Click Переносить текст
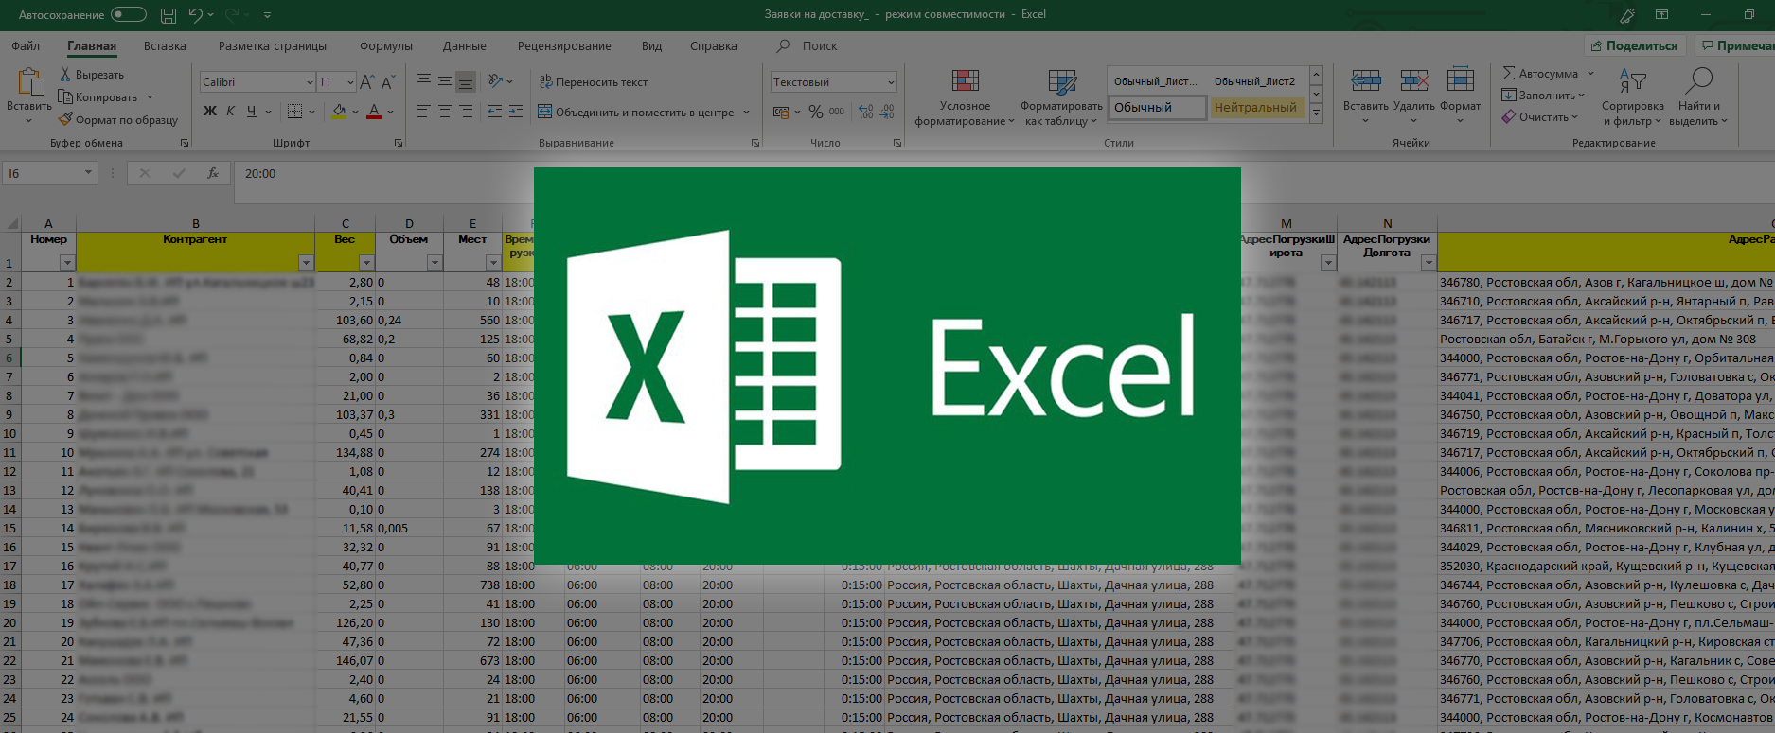1775x733 pixels. [x=594, y=82]
